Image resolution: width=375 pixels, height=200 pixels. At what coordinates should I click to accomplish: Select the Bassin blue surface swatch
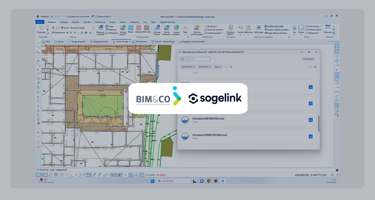click(131, 29)
